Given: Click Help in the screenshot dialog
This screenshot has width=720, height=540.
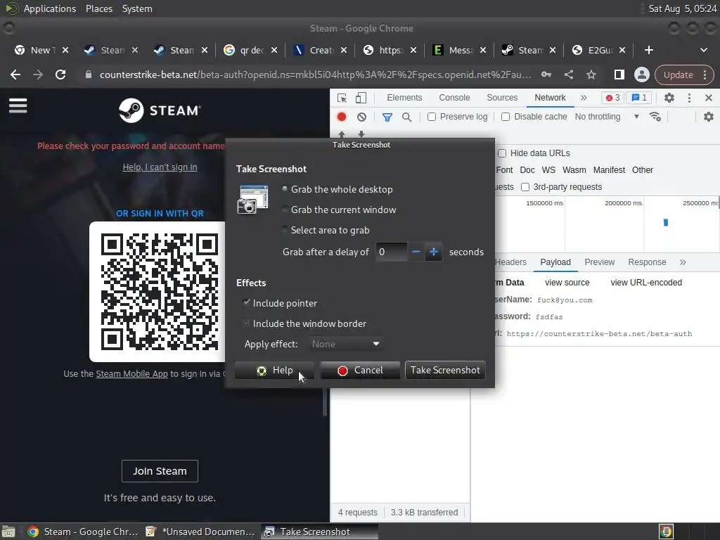Looking at the screenshot, I should pyautogui.click(x=275, y=370).
